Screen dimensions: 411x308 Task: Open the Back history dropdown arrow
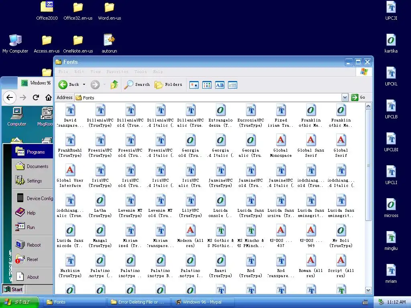pyautogui.click(x=84, y=85)
